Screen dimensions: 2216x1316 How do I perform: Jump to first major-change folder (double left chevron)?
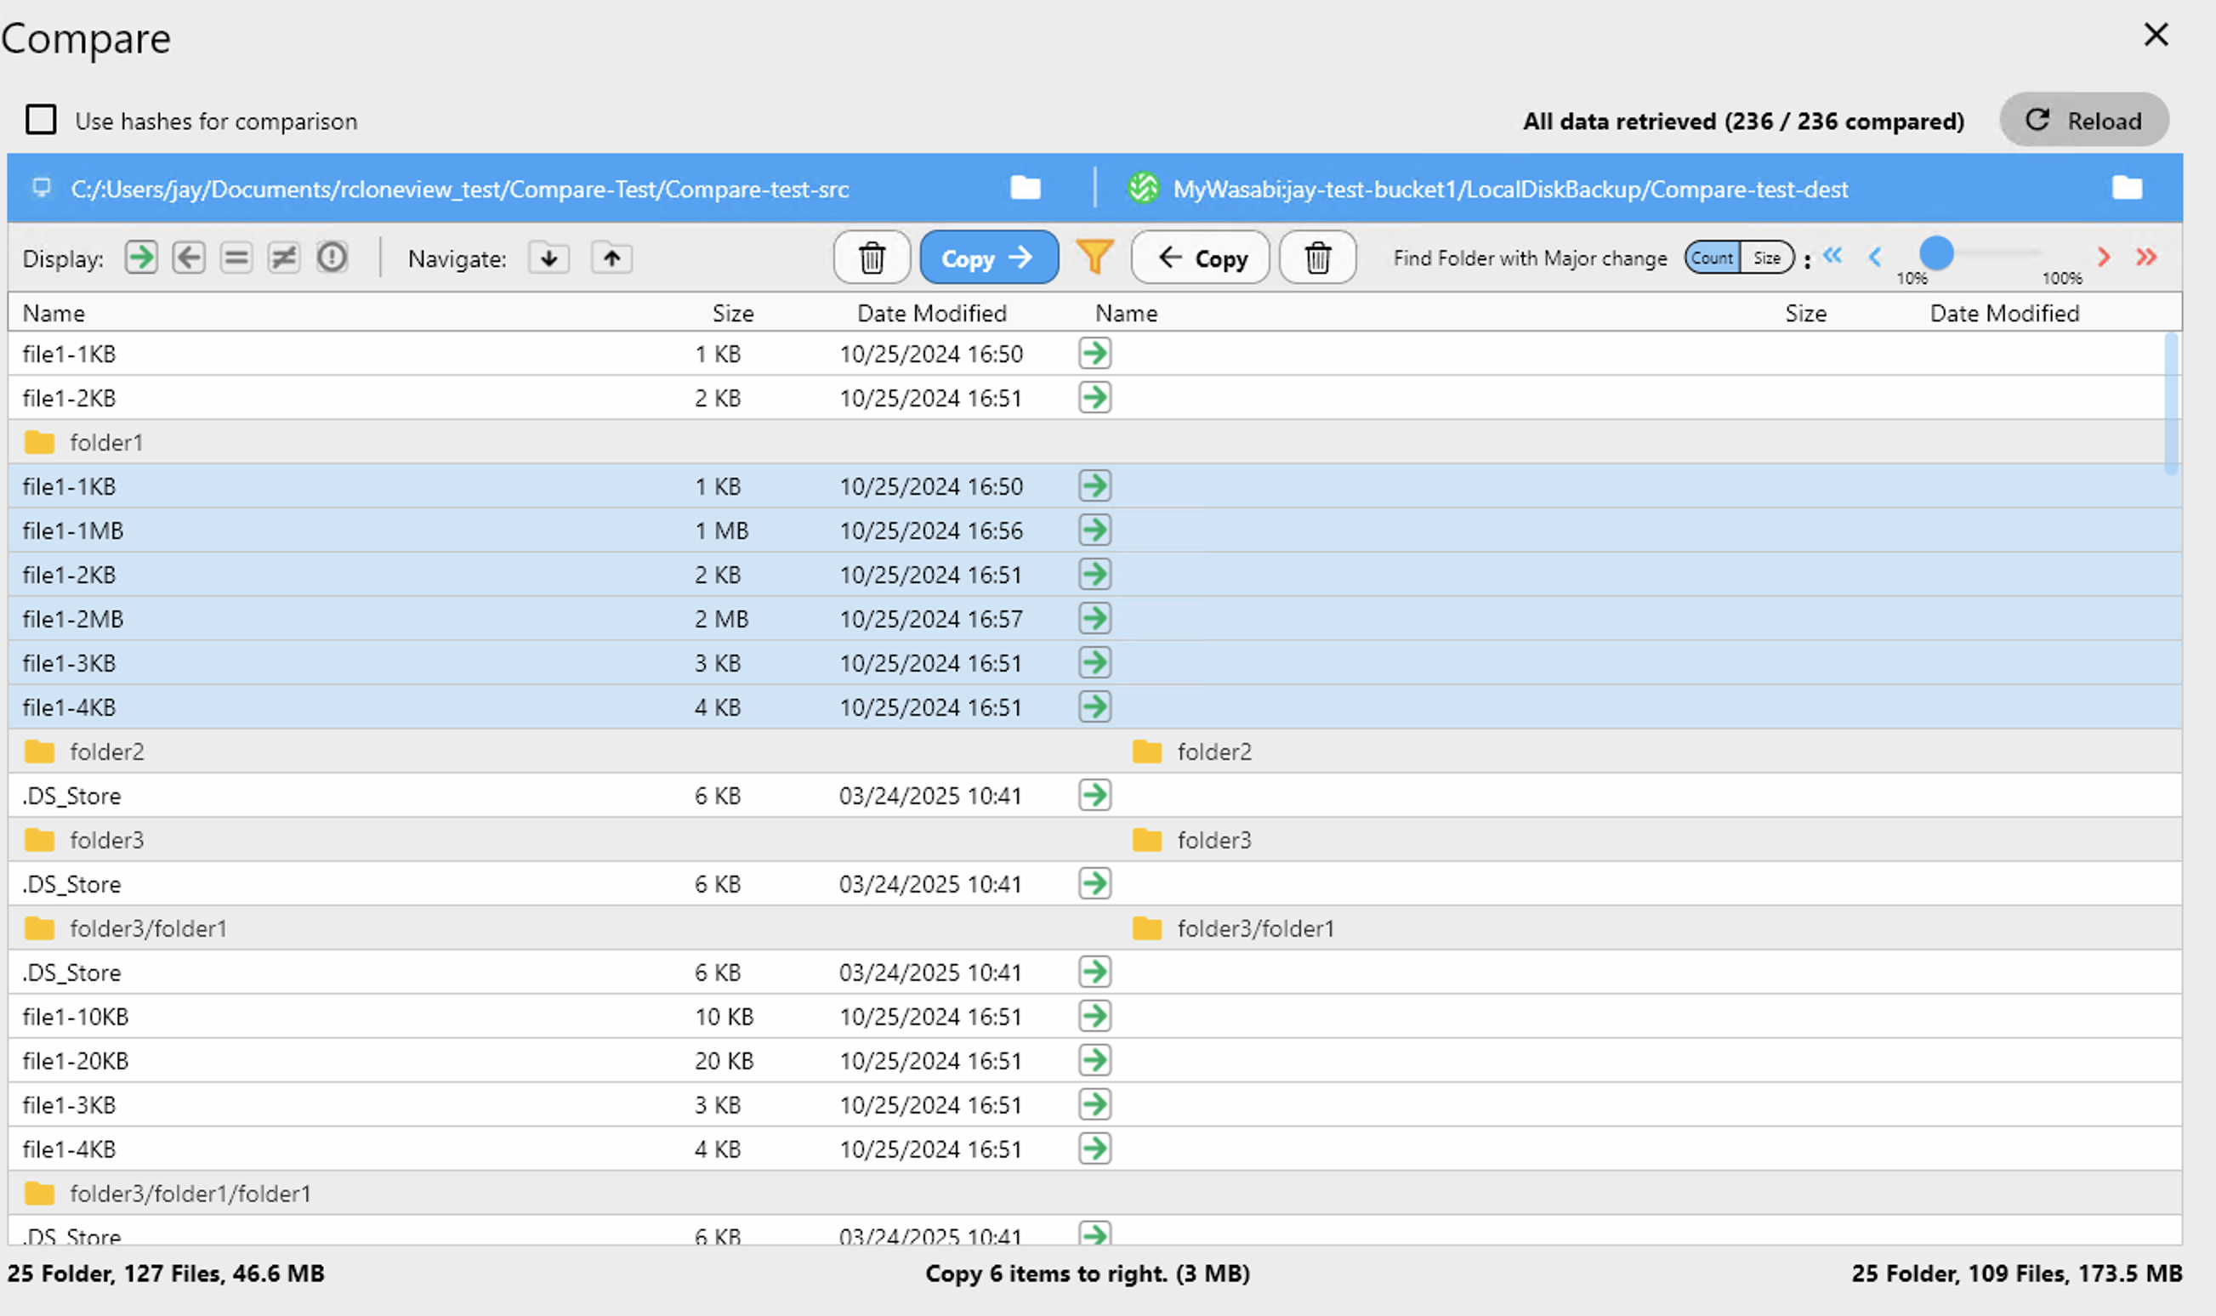[1832, 256]
